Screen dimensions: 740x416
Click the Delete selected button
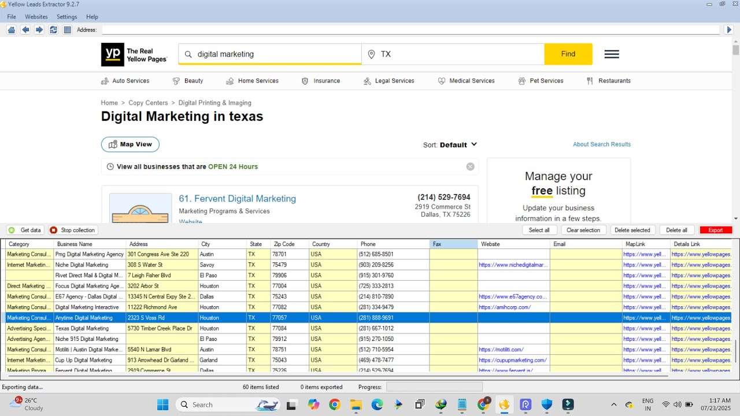pyautogui.click(x=632, y=230)
